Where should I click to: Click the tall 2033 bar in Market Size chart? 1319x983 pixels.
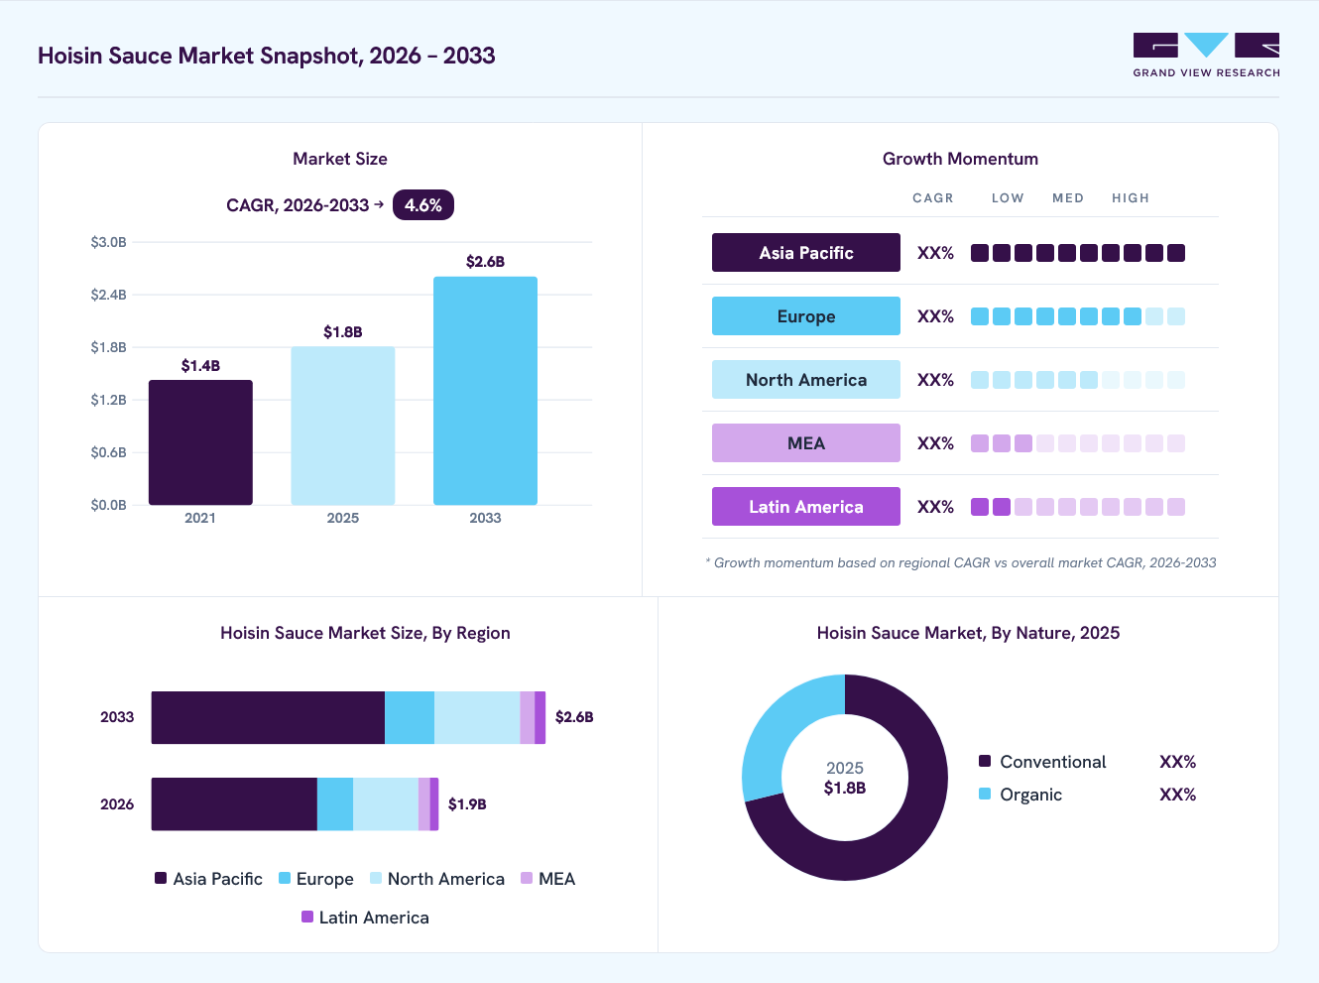click(x=485, y=391)
